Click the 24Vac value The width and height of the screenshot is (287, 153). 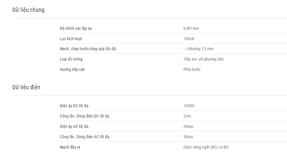189,127
